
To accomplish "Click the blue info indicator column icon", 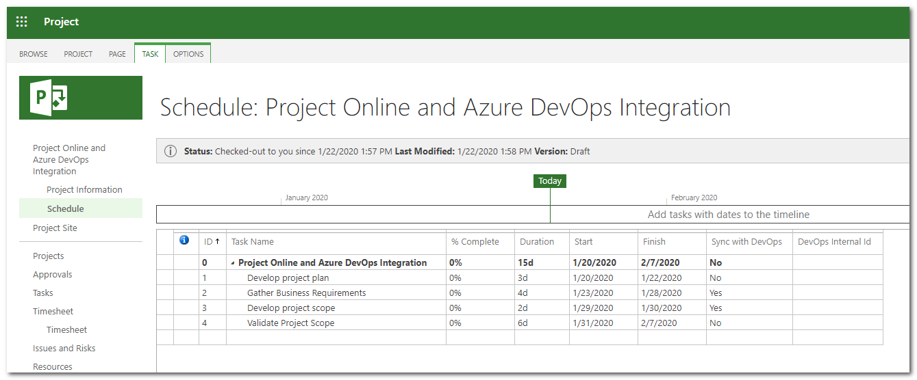I will 184,241.
